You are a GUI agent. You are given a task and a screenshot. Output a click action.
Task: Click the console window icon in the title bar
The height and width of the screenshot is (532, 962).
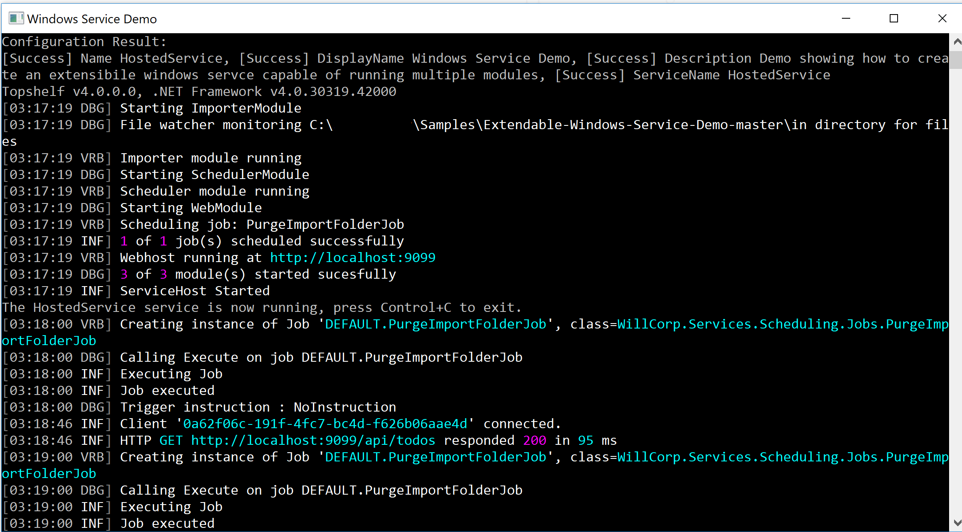[x=16, y=18]
